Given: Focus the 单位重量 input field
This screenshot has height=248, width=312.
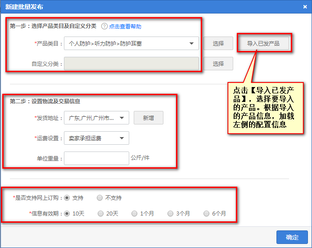Looking at the screenshot, I should [x=96, y=158].
